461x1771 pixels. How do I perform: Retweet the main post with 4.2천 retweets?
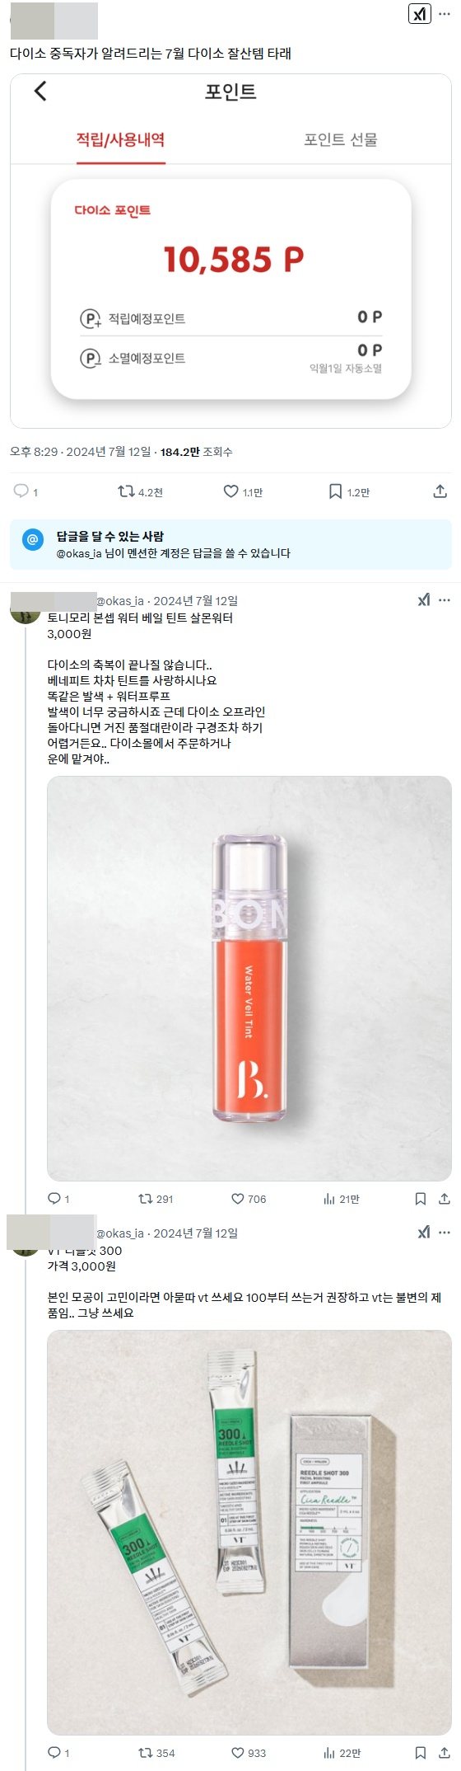pyautogui.click(x=140, y=491)
